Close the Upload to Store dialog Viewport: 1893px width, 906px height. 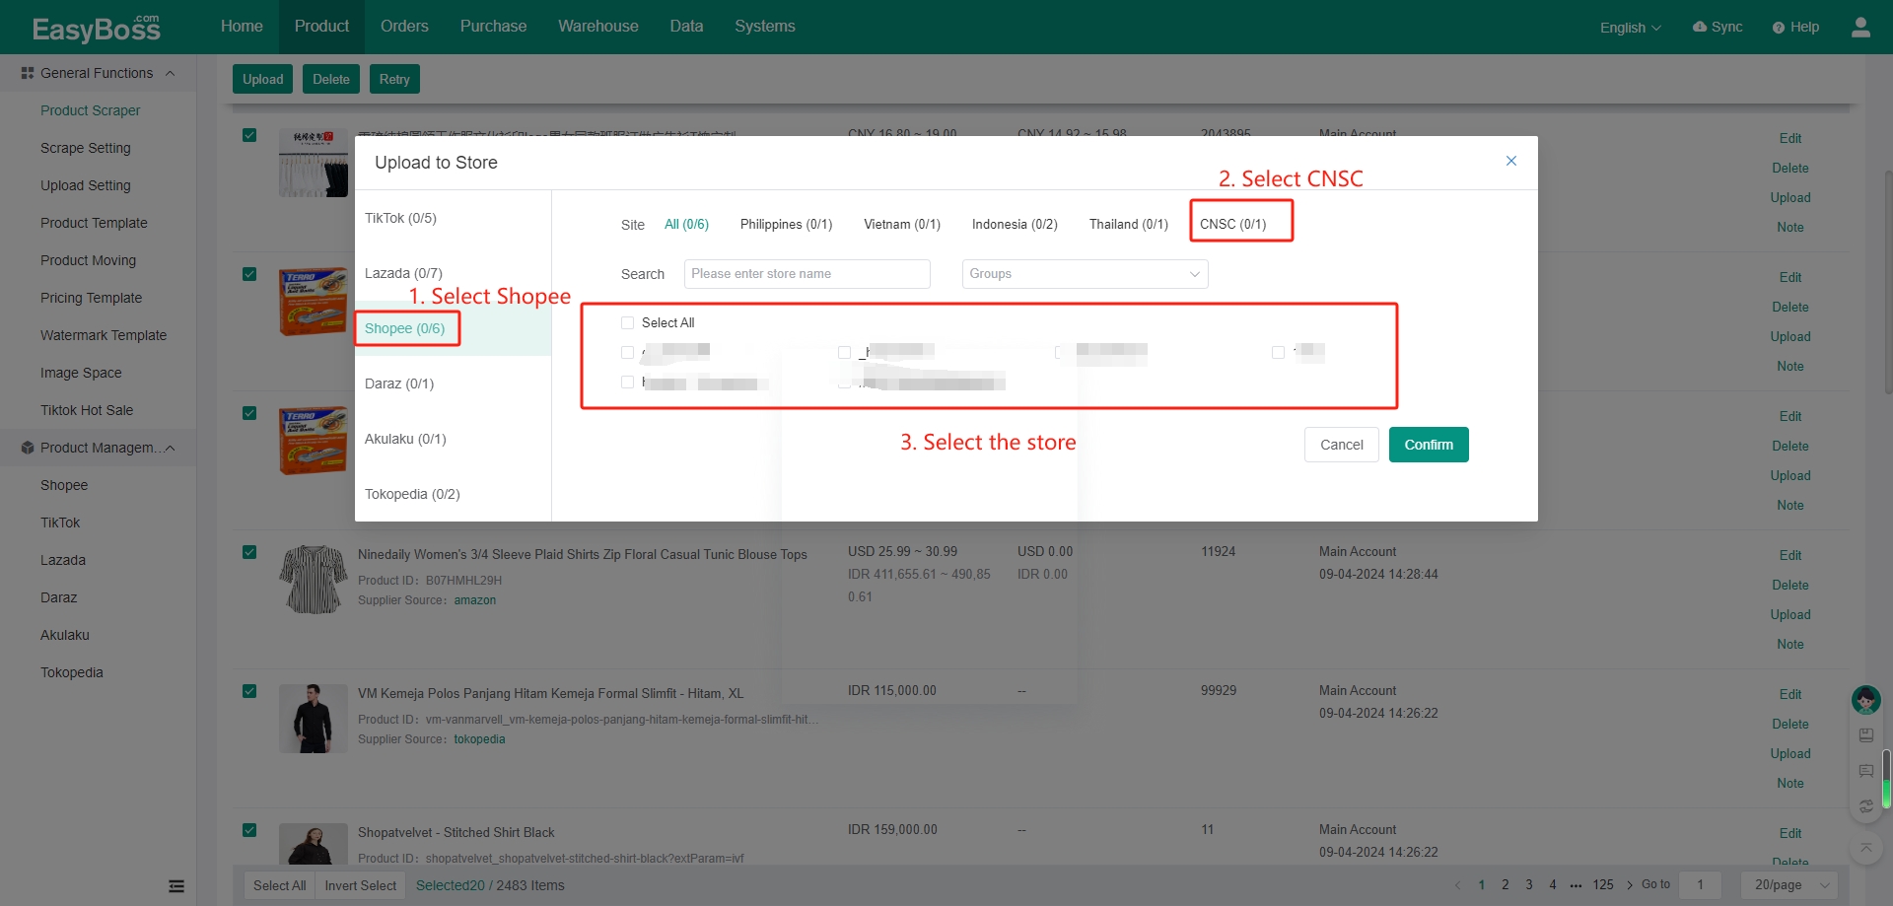(x=1510, y=161)
